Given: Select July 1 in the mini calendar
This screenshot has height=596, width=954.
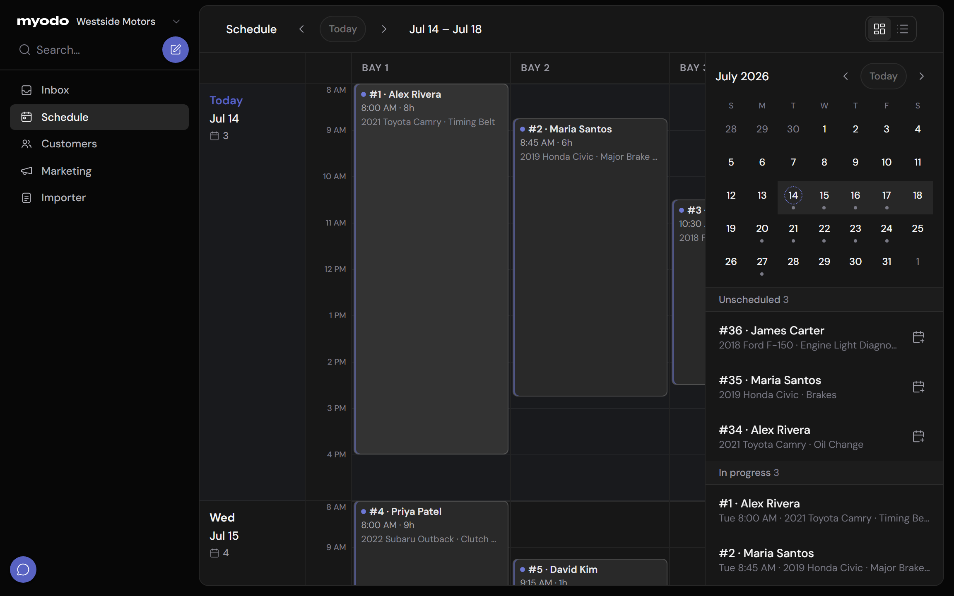Looking at the screenshot, I should pyautogui.click(x=824, y=129).
